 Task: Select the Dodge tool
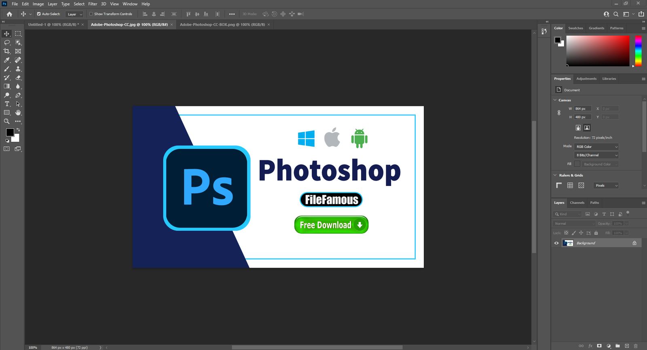click(x=7, y=95)
